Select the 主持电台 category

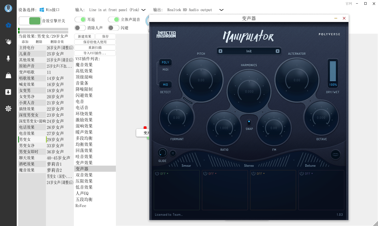tap(32, 48)
